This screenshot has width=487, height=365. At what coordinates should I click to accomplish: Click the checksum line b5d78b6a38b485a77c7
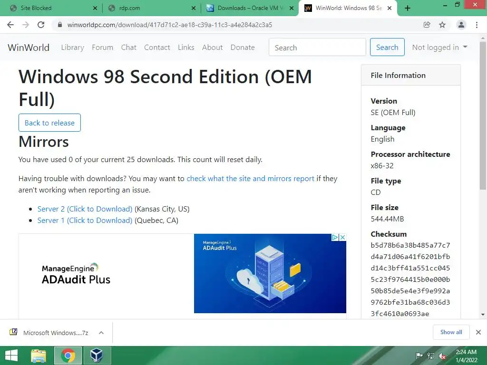coord(410,246)
